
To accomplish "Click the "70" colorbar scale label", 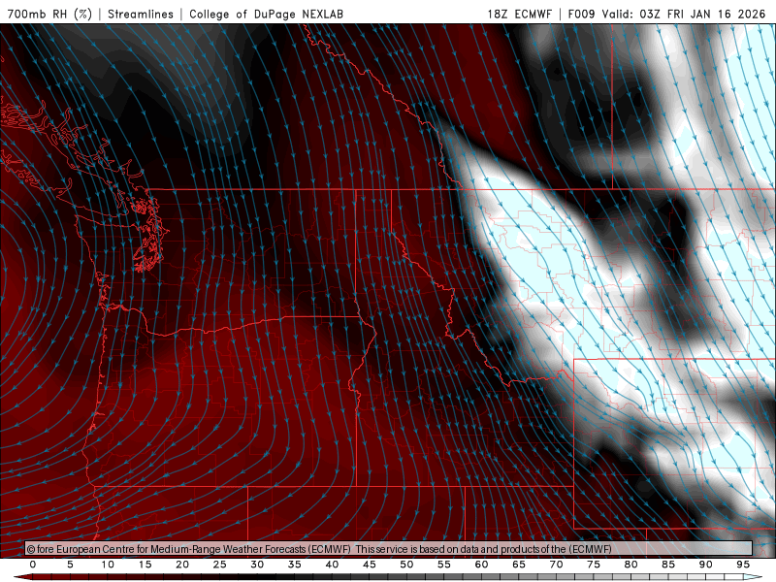I will coord(556,565).
